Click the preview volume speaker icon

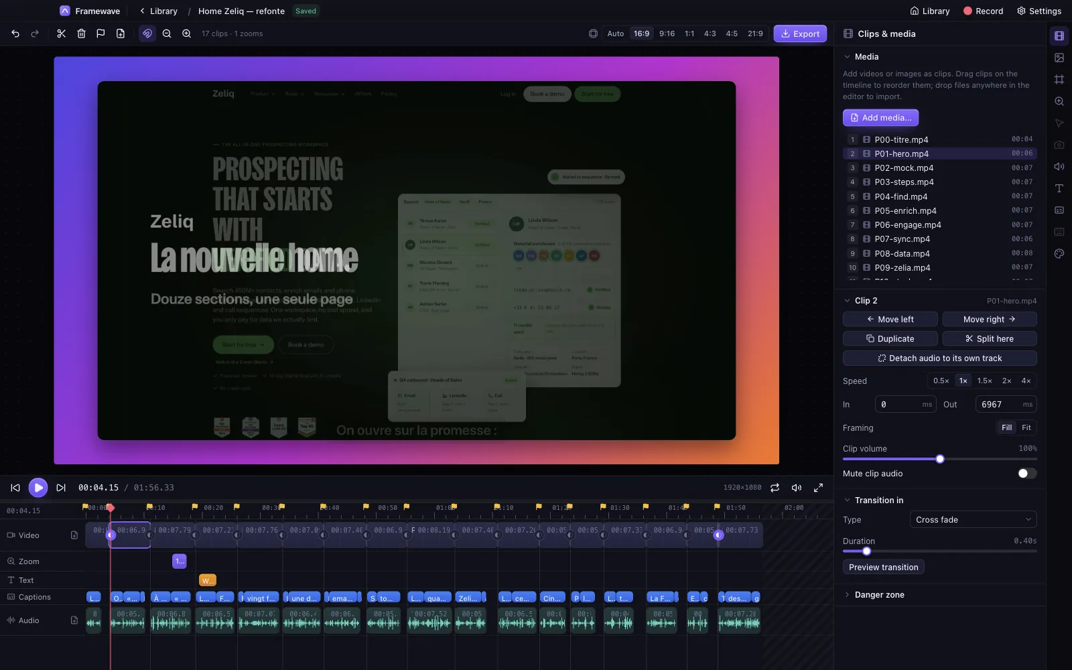[797, 488]
